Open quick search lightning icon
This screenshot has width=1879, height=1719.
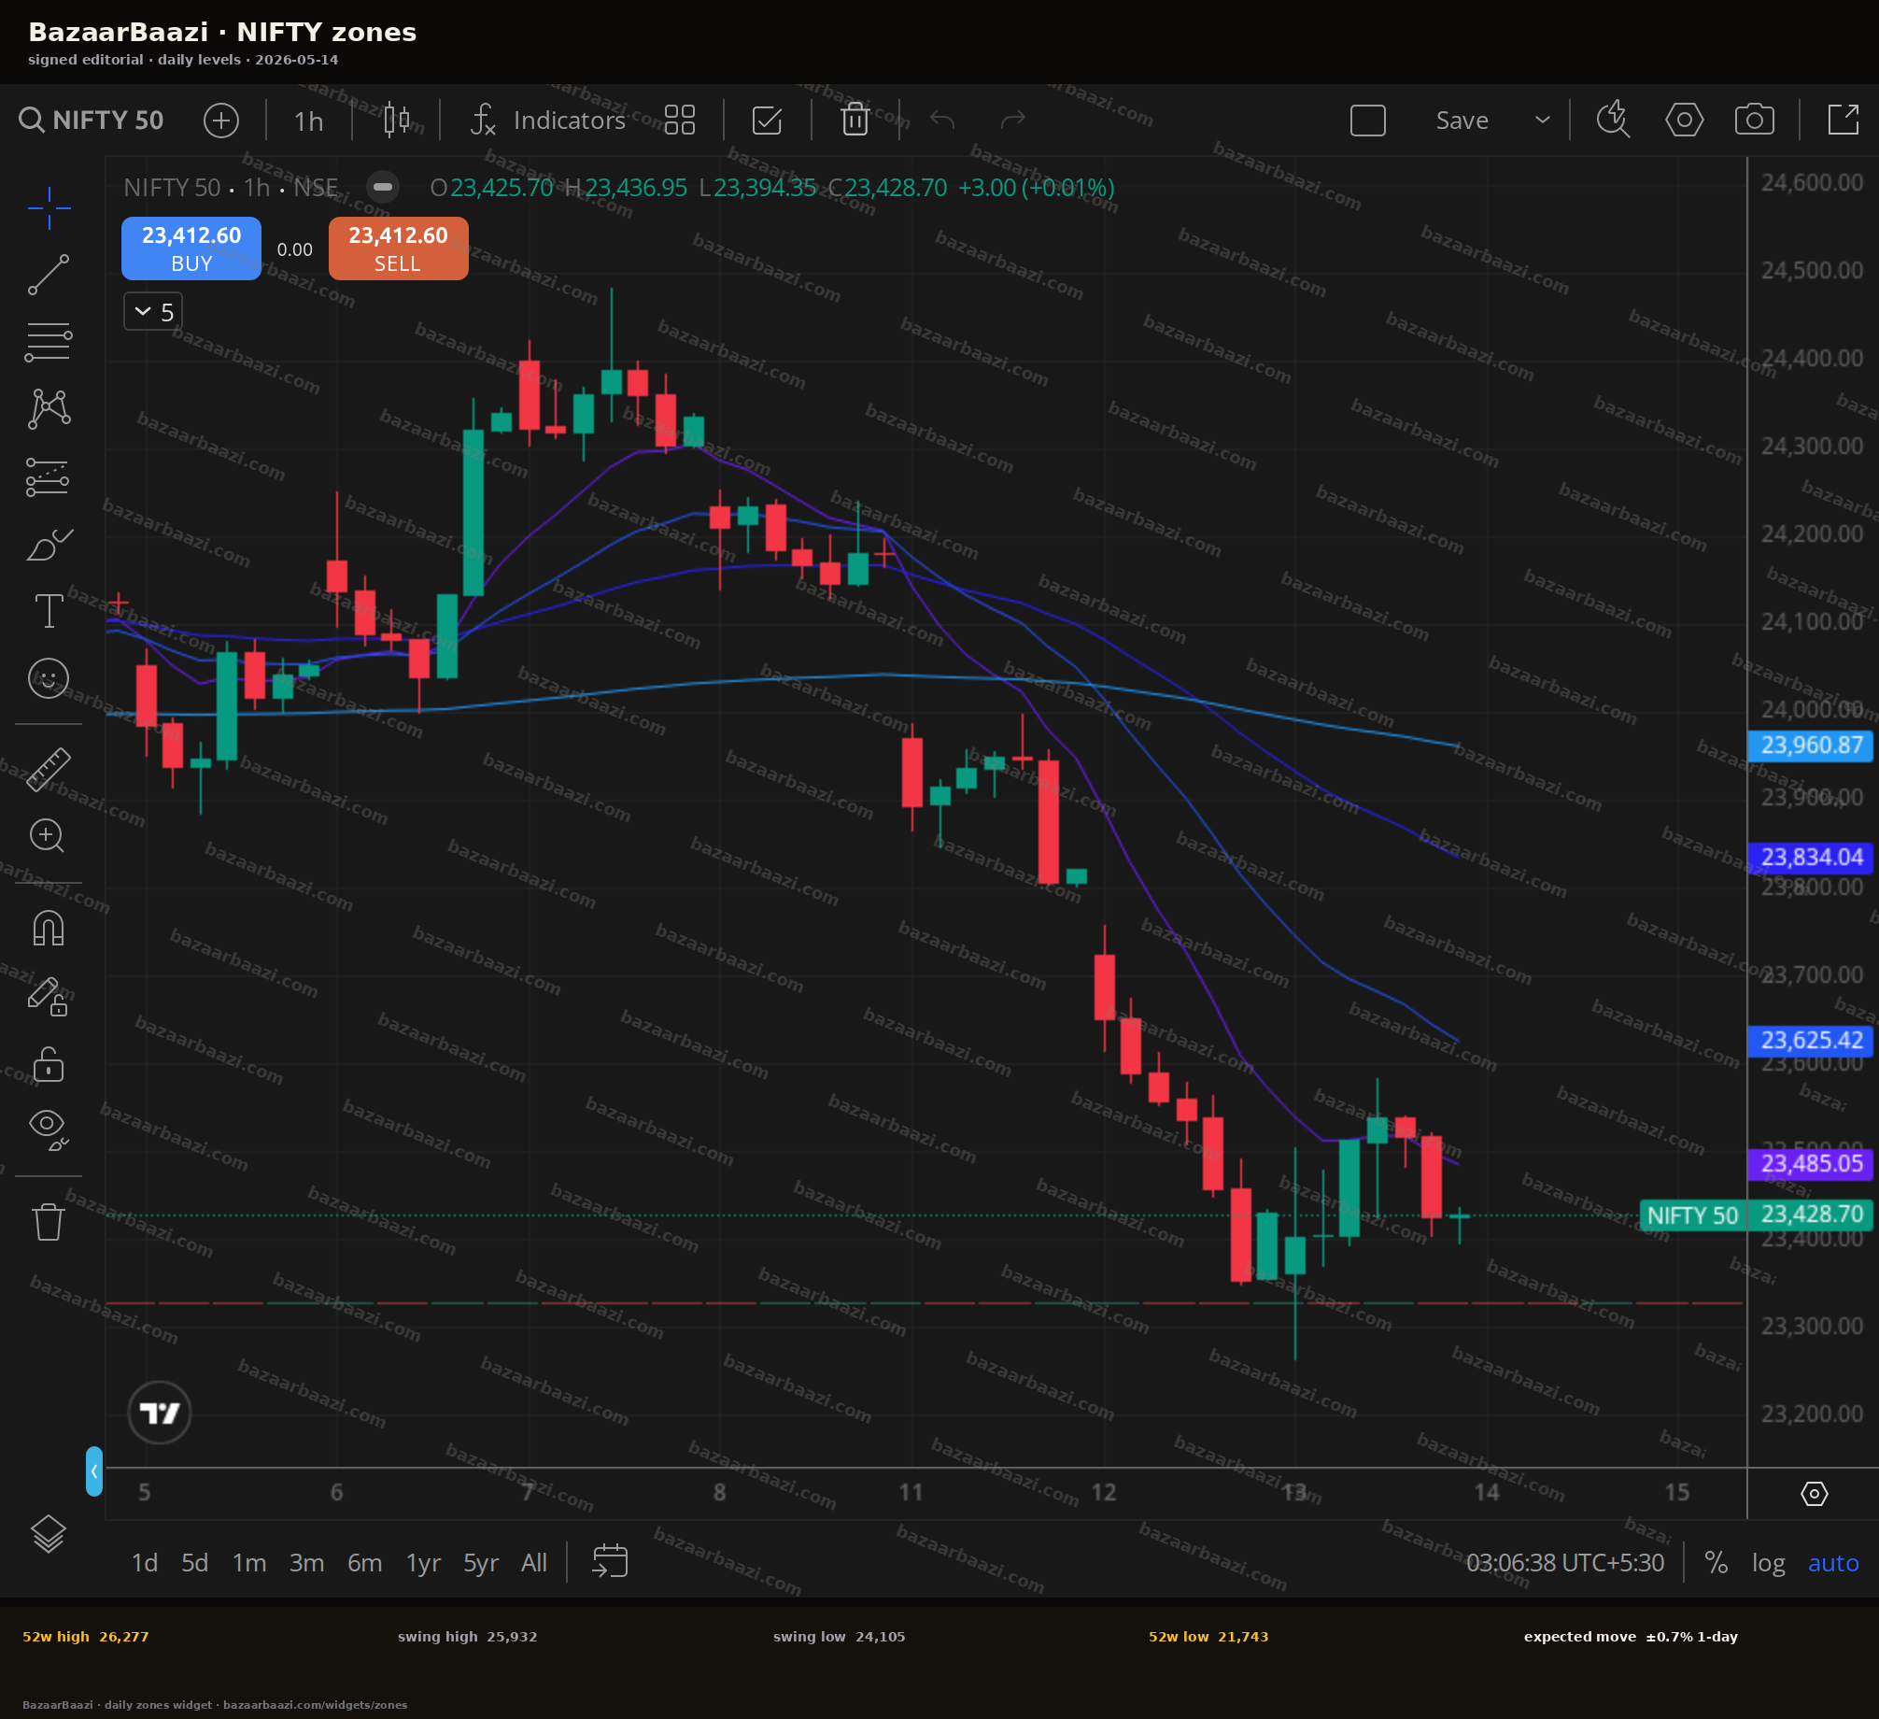coord(1613,121)
